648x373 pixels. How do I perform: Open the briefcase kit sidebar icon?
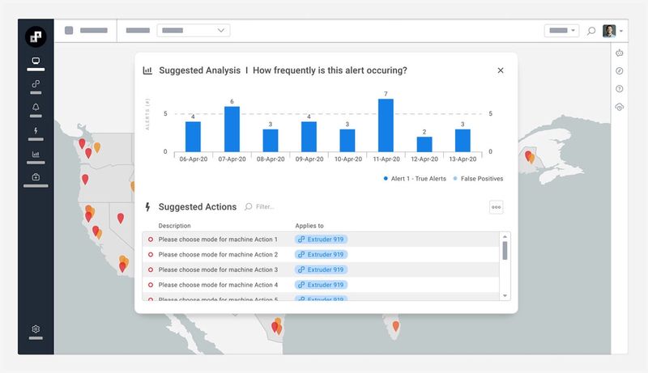[36, 177]
